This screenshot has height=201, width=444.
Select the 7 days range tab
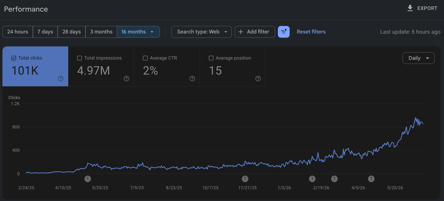point(45,32)
